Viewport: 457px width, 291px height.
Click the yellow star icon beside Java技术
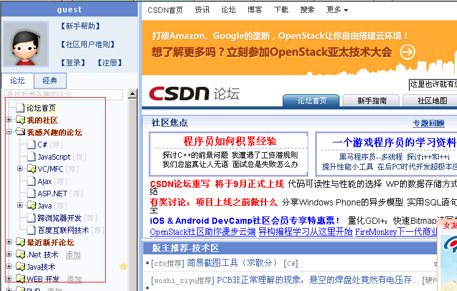tap(124, 266)
